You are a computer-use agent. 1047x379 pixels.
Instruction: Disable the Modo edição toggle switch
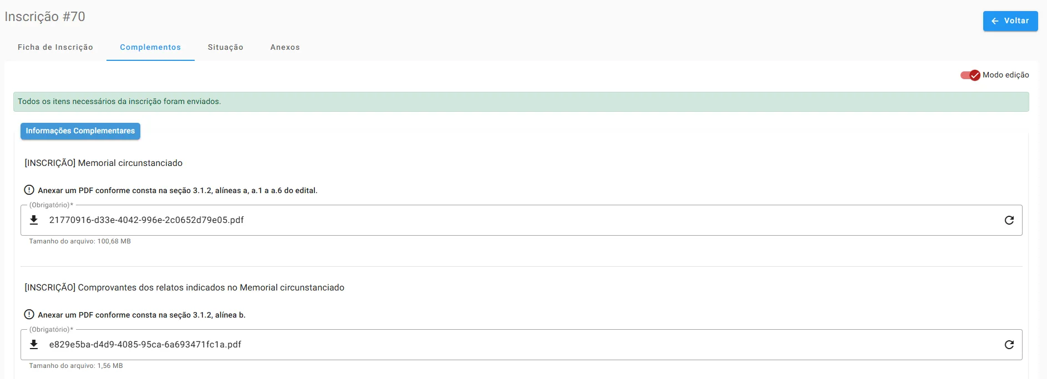click(x=970, y=75)
